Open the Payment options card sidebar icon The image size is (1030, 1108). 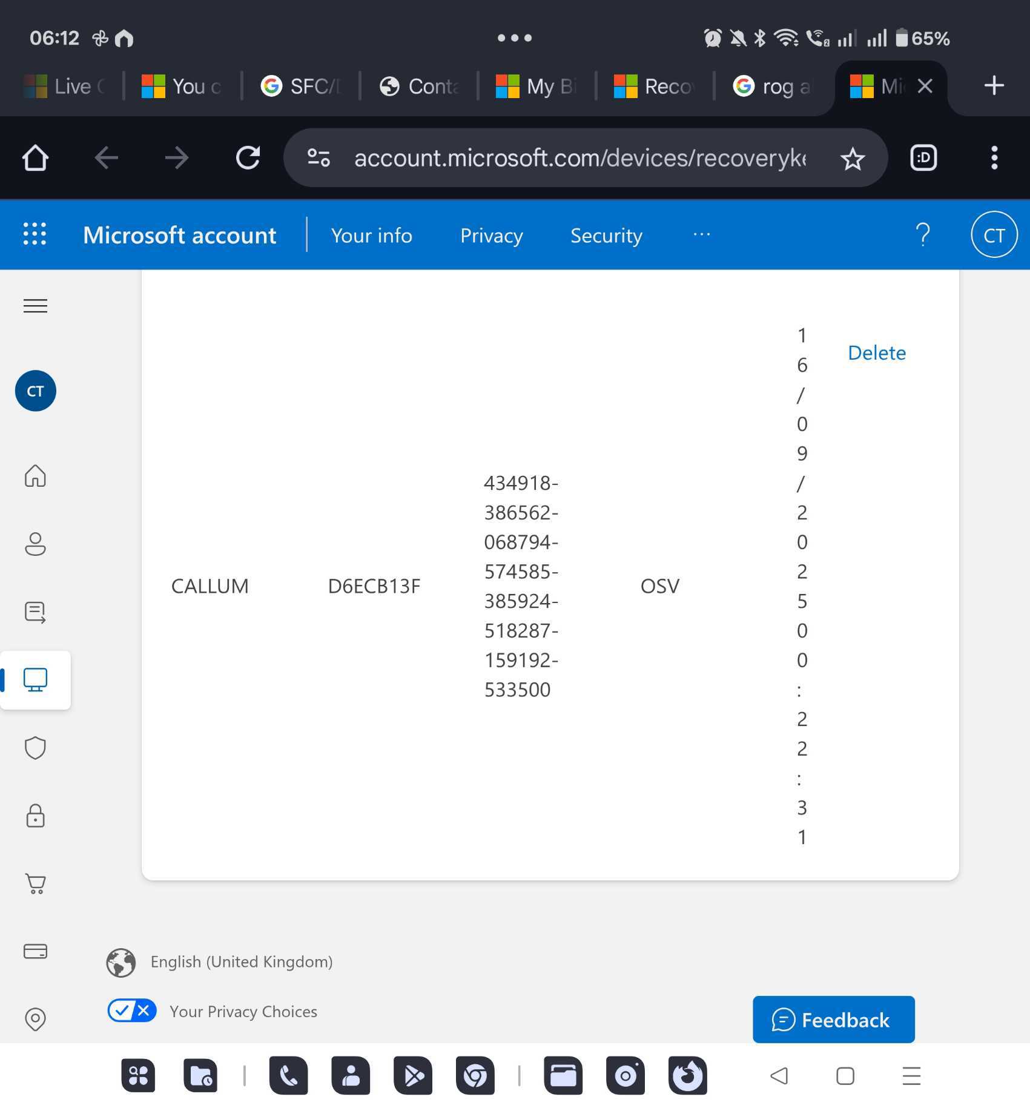click(x=35, y=952)
